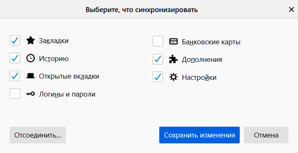Disable the Открытые вкладки sync checkbox
The image size is (298, 153).
click(15, 76)
